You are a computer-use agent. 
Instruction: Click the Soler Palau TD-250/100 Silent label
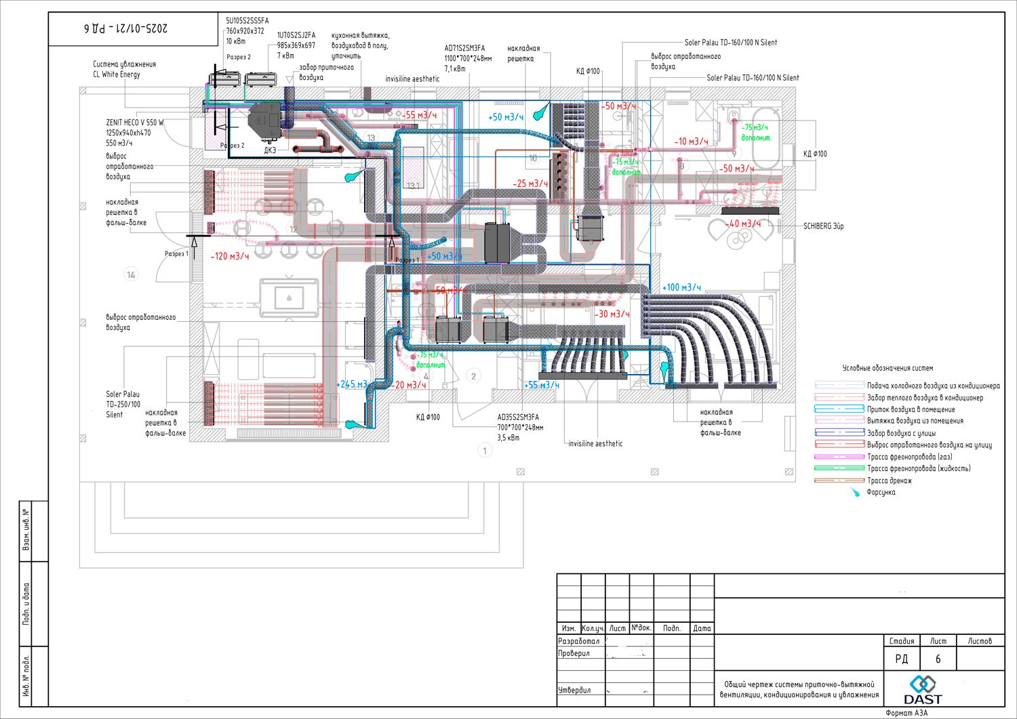(123, 404)
